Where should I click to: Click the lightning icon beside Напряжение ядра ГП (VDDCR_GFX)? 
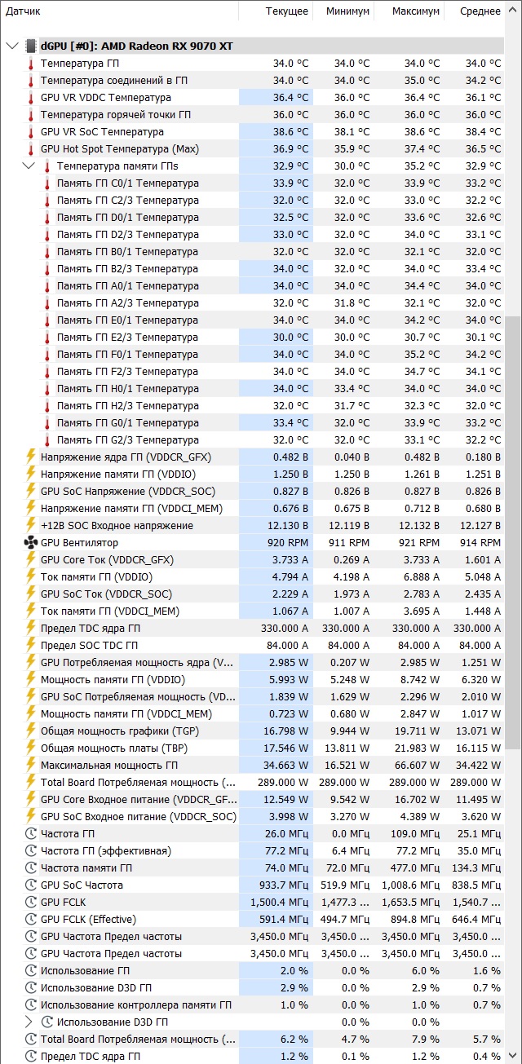31,457
